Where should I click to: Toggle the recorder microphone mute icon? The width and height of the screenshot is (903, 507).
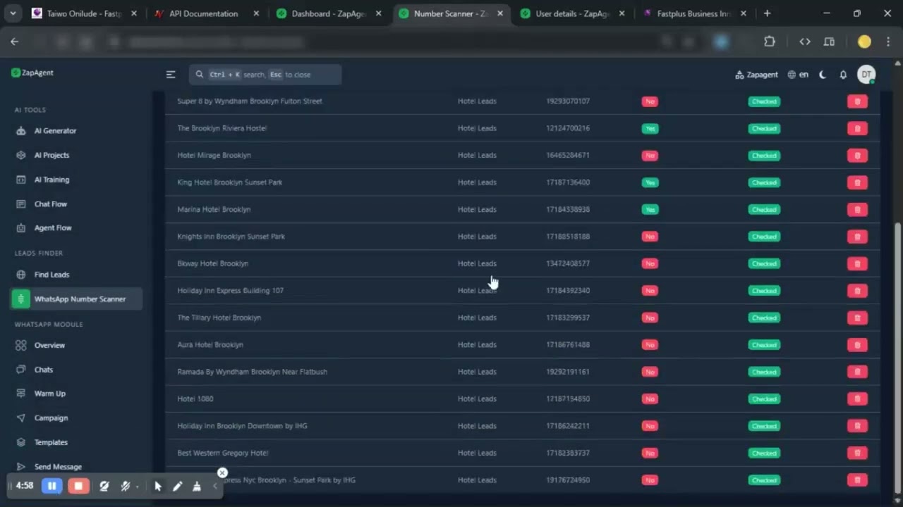(126, 486)
